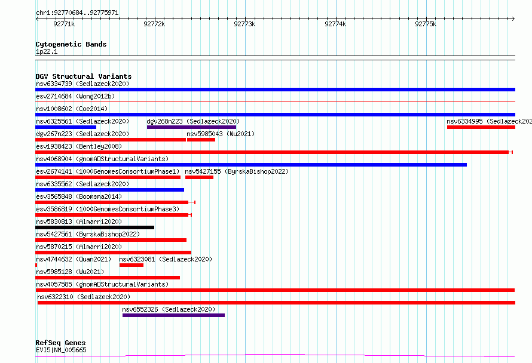Select the red nsv5985128 variant bar

(x=108, y=278)
